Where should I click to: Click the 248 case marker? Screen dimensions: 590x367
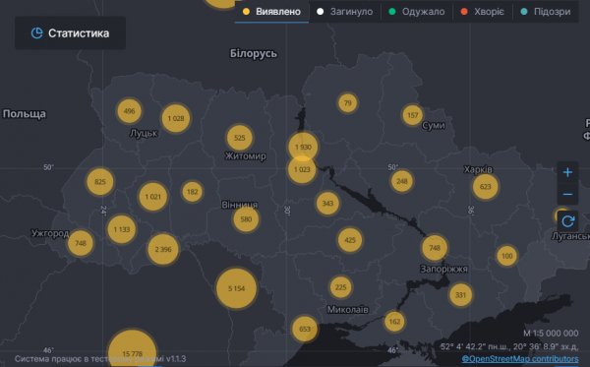(402, 181)
